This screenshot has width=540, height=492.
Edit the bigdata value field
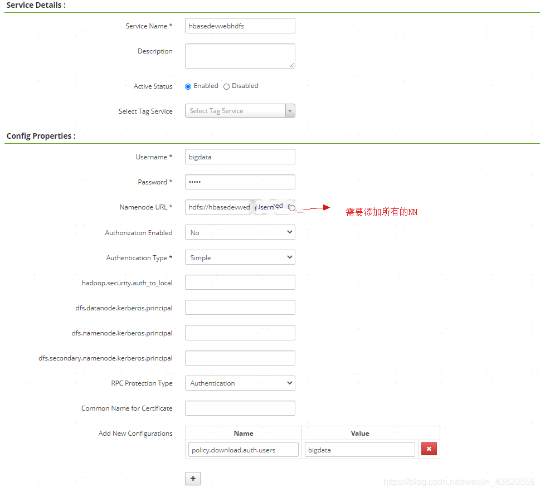coord(359,449)
